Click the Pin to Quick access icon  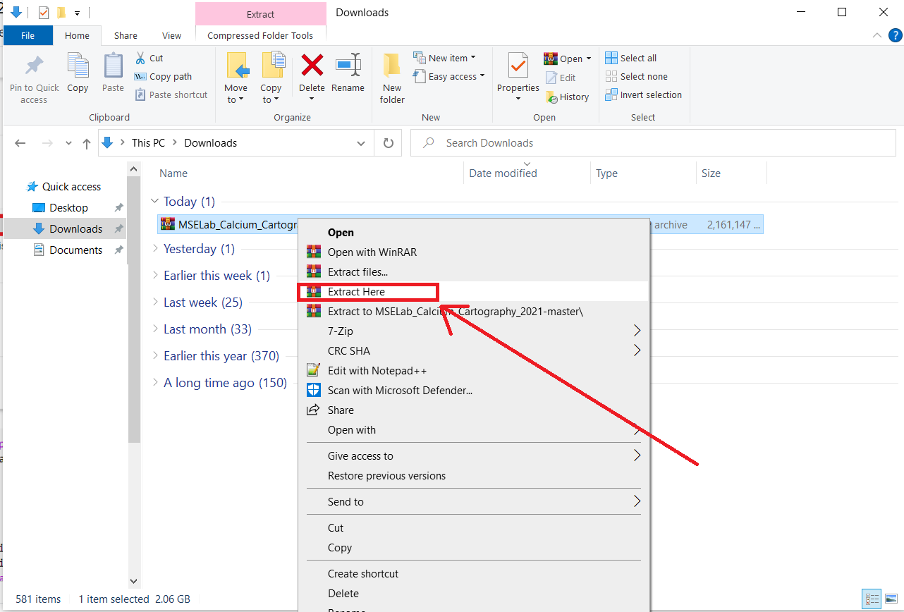pos(34,67)
